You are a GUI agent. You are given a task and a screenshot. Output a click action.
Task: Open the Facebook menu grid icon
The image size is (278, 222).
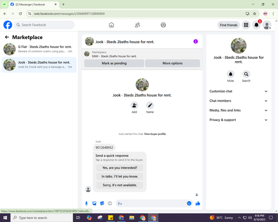pyautogui.click(x=246, y=25)
